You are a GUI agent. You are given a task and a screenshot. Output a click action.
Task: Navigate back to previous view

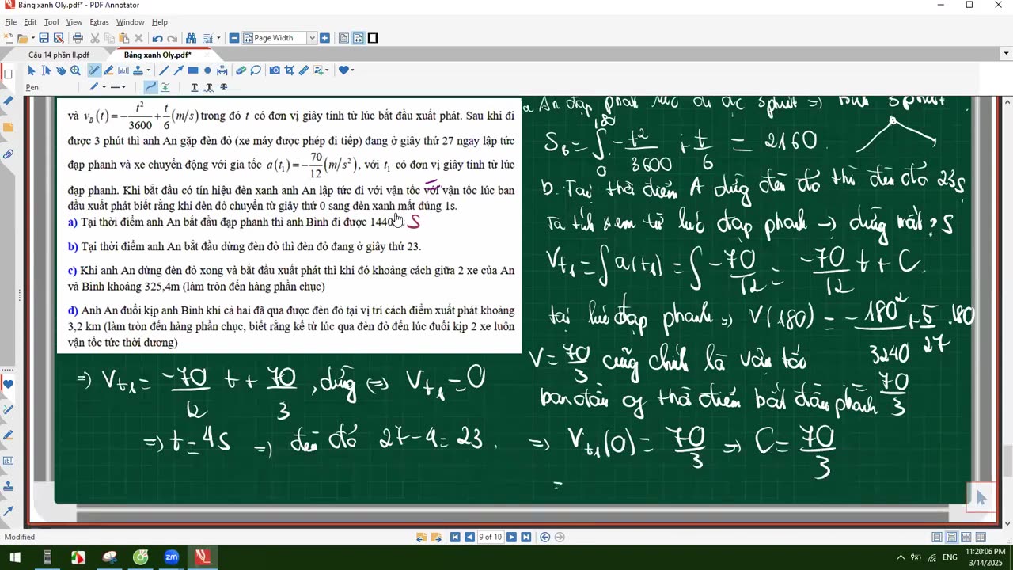click(x=544, y=537)
